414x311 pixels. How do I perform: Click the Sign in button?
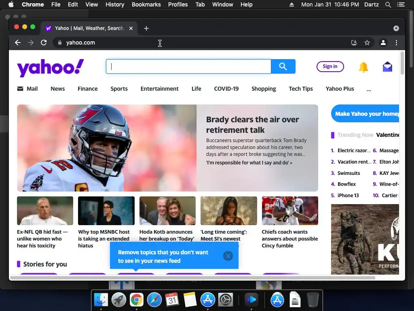click(330, 66)
